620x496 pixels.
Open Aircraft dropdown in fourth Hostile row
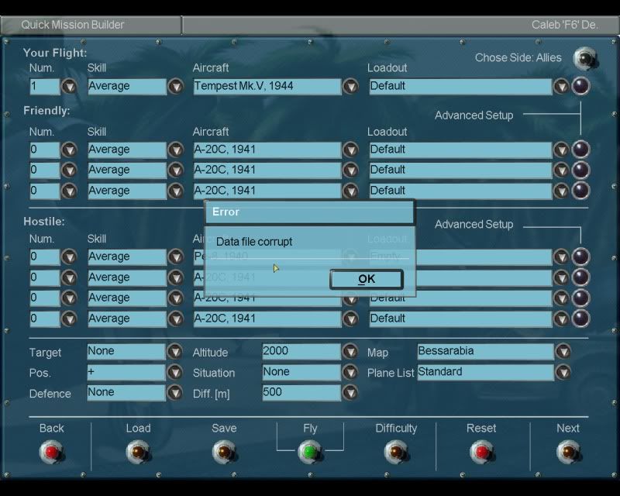[x=350, y=319]
